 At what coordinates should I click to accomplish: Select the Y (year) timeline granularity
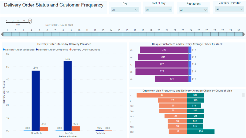pyautogui.click(x=6, y=21)
